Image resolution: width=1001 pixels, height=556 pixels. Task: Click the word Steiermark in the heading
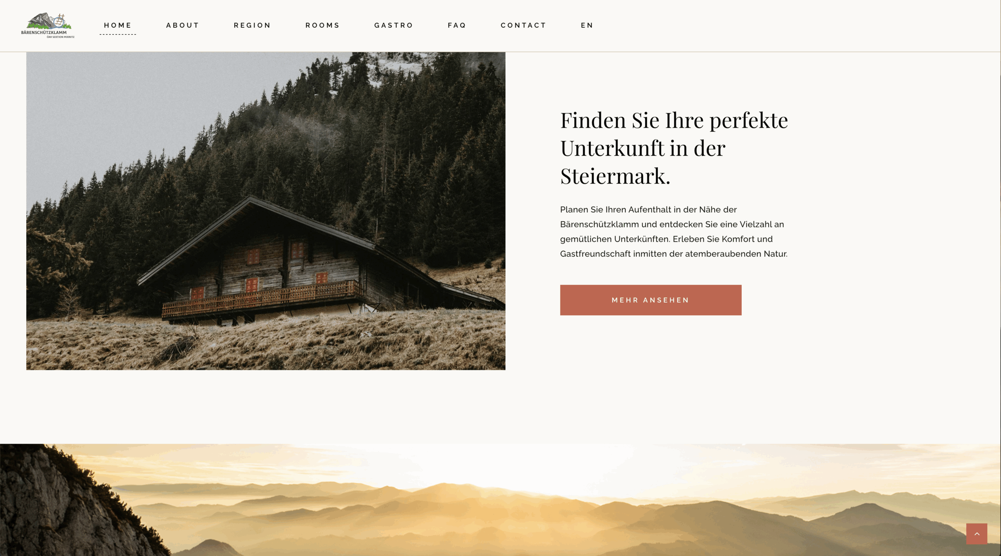615,176
